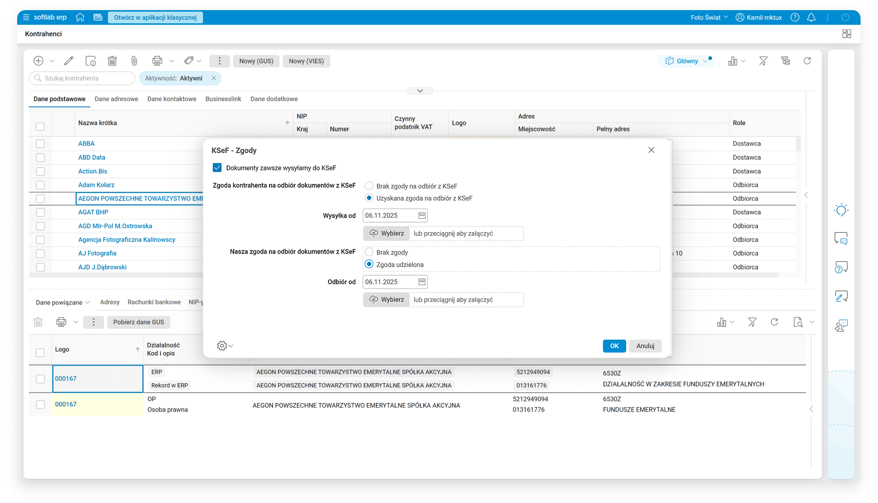
Task: Select Brak zgody na odbiór z KSeF
Action: 369,186
